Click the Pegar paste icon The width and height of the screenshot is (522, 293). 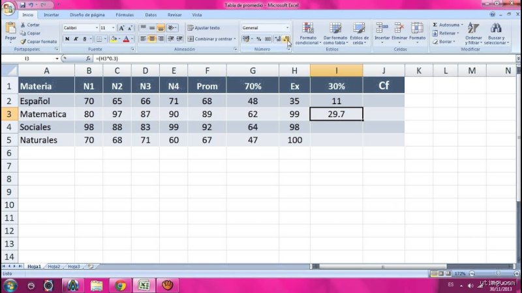click(10, 29)
